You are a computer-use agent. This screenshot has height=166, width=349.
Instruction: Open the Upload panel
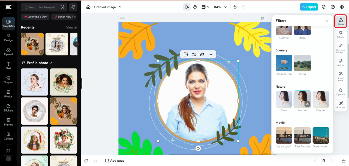(8, 51)
